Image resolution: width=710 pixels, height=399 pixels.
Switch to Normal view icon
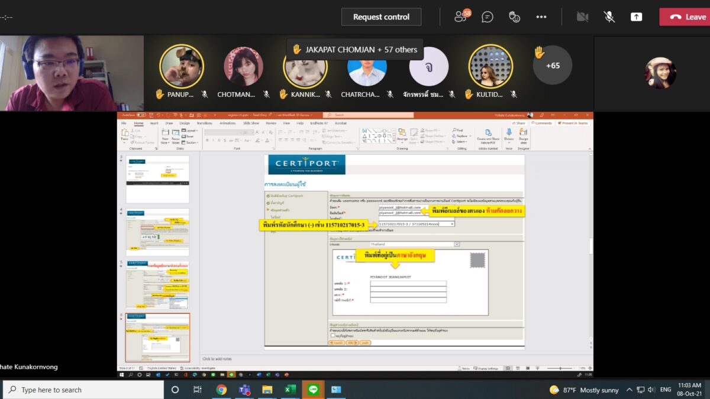click(508, 368)
